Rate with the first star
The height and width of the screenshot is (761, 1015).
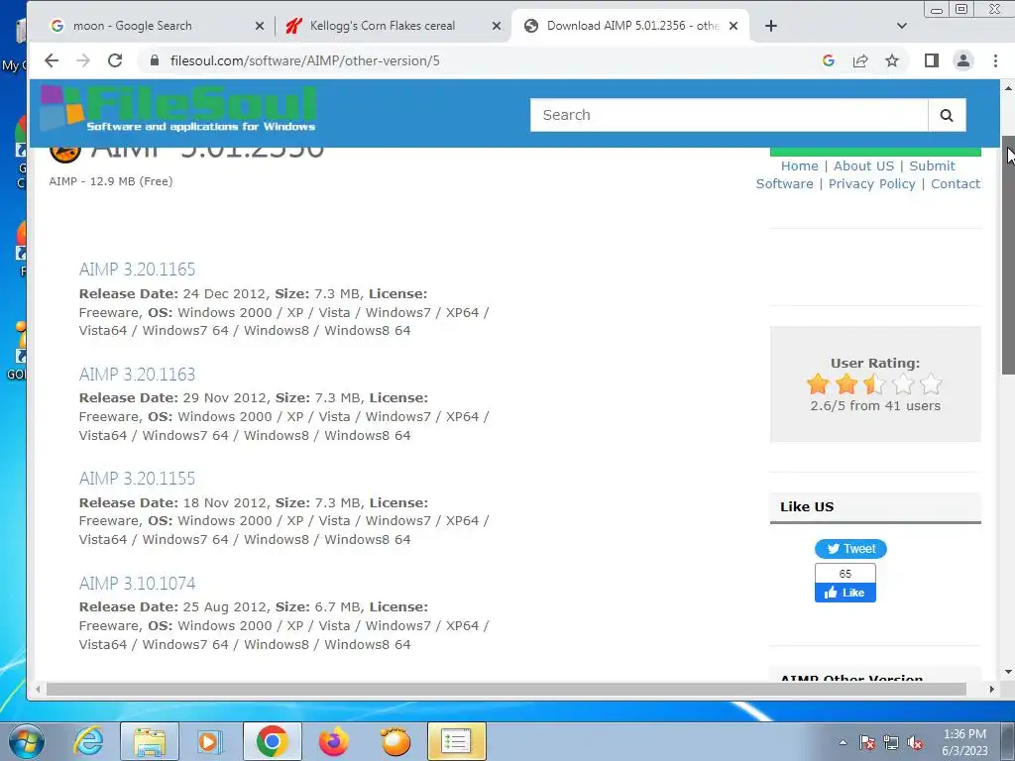818,384
